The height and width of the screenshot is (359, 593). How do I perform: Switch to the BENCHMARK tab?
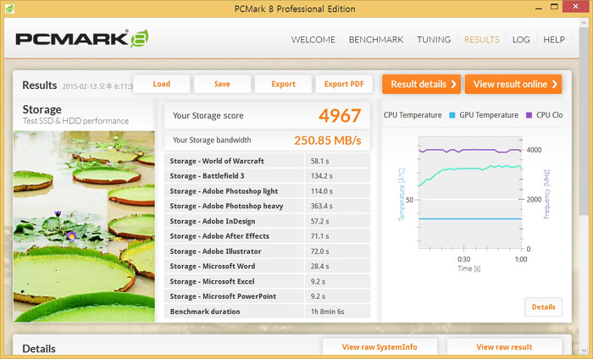tap(376, 40)
